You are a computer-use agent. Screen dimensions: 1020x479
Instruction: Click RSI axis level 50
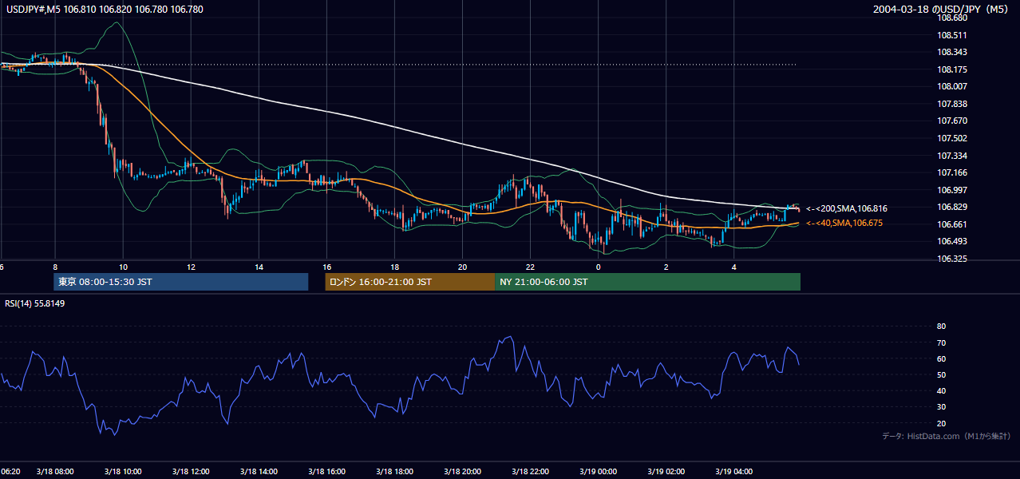941,375
